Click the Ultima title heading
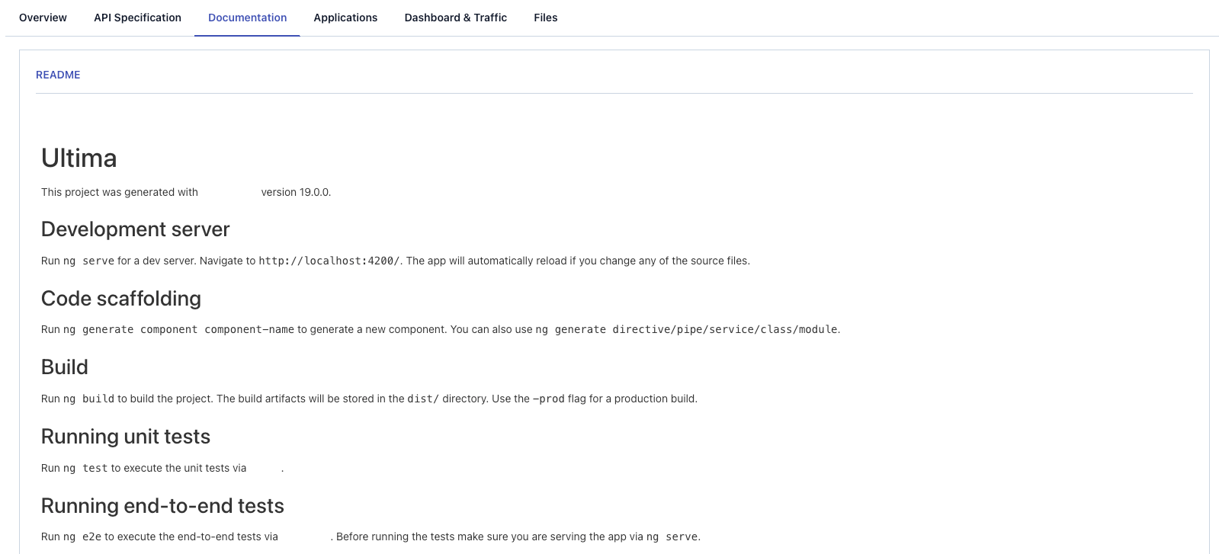 (x=79, y=159)
